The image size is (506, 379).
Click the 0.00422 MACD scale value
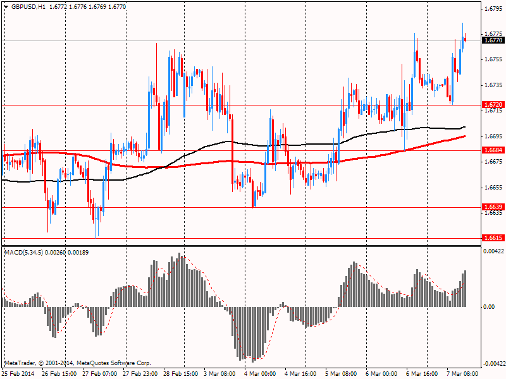[x=493, y=251]
